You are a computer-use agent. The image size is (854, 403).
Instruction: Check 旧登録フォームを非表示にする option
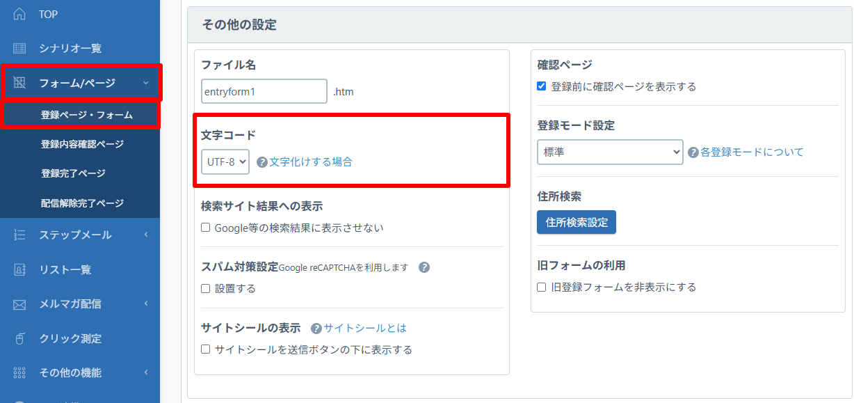click(x=542, y=287)
